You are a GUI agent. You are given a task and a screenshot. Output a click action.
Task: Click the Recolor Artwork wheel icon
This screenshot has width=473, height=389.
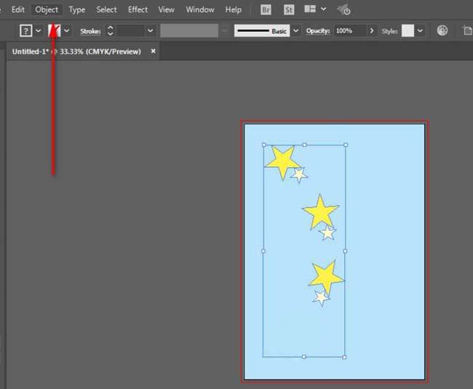442,31
